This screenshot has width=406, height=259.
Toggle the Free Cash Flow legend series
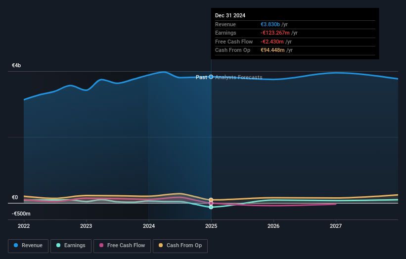point(122,246)
